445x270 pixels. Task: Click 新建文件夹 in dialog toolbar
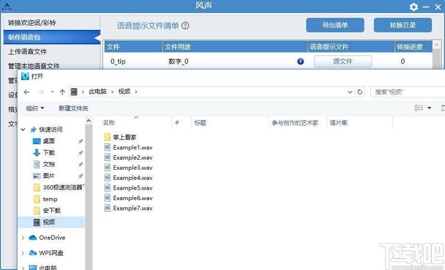74,108
